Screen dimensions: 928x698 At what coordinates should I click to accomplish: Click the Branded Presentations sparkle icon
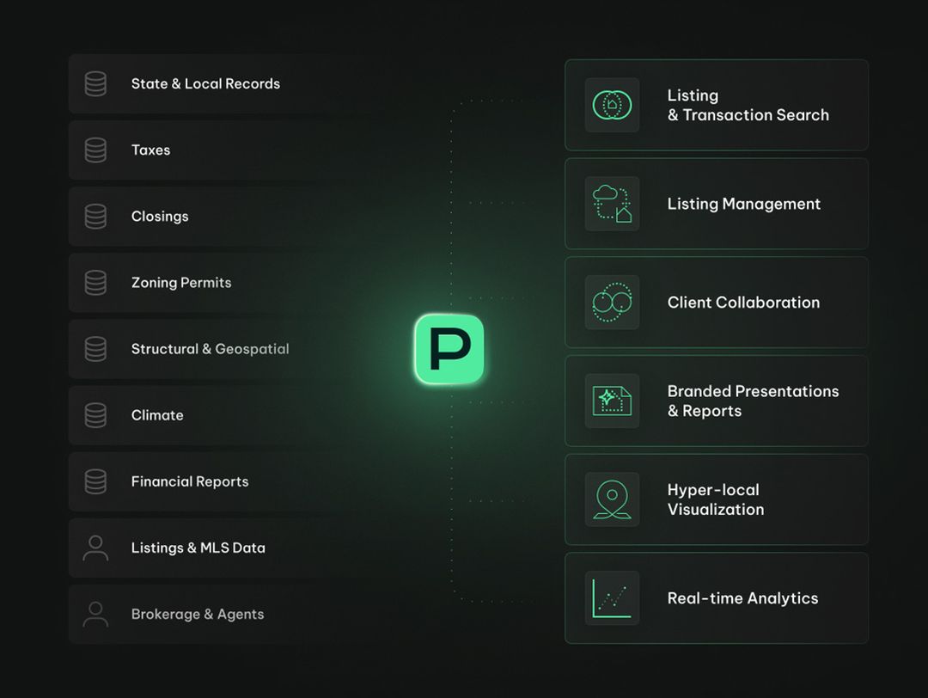(x=612, y=401)
